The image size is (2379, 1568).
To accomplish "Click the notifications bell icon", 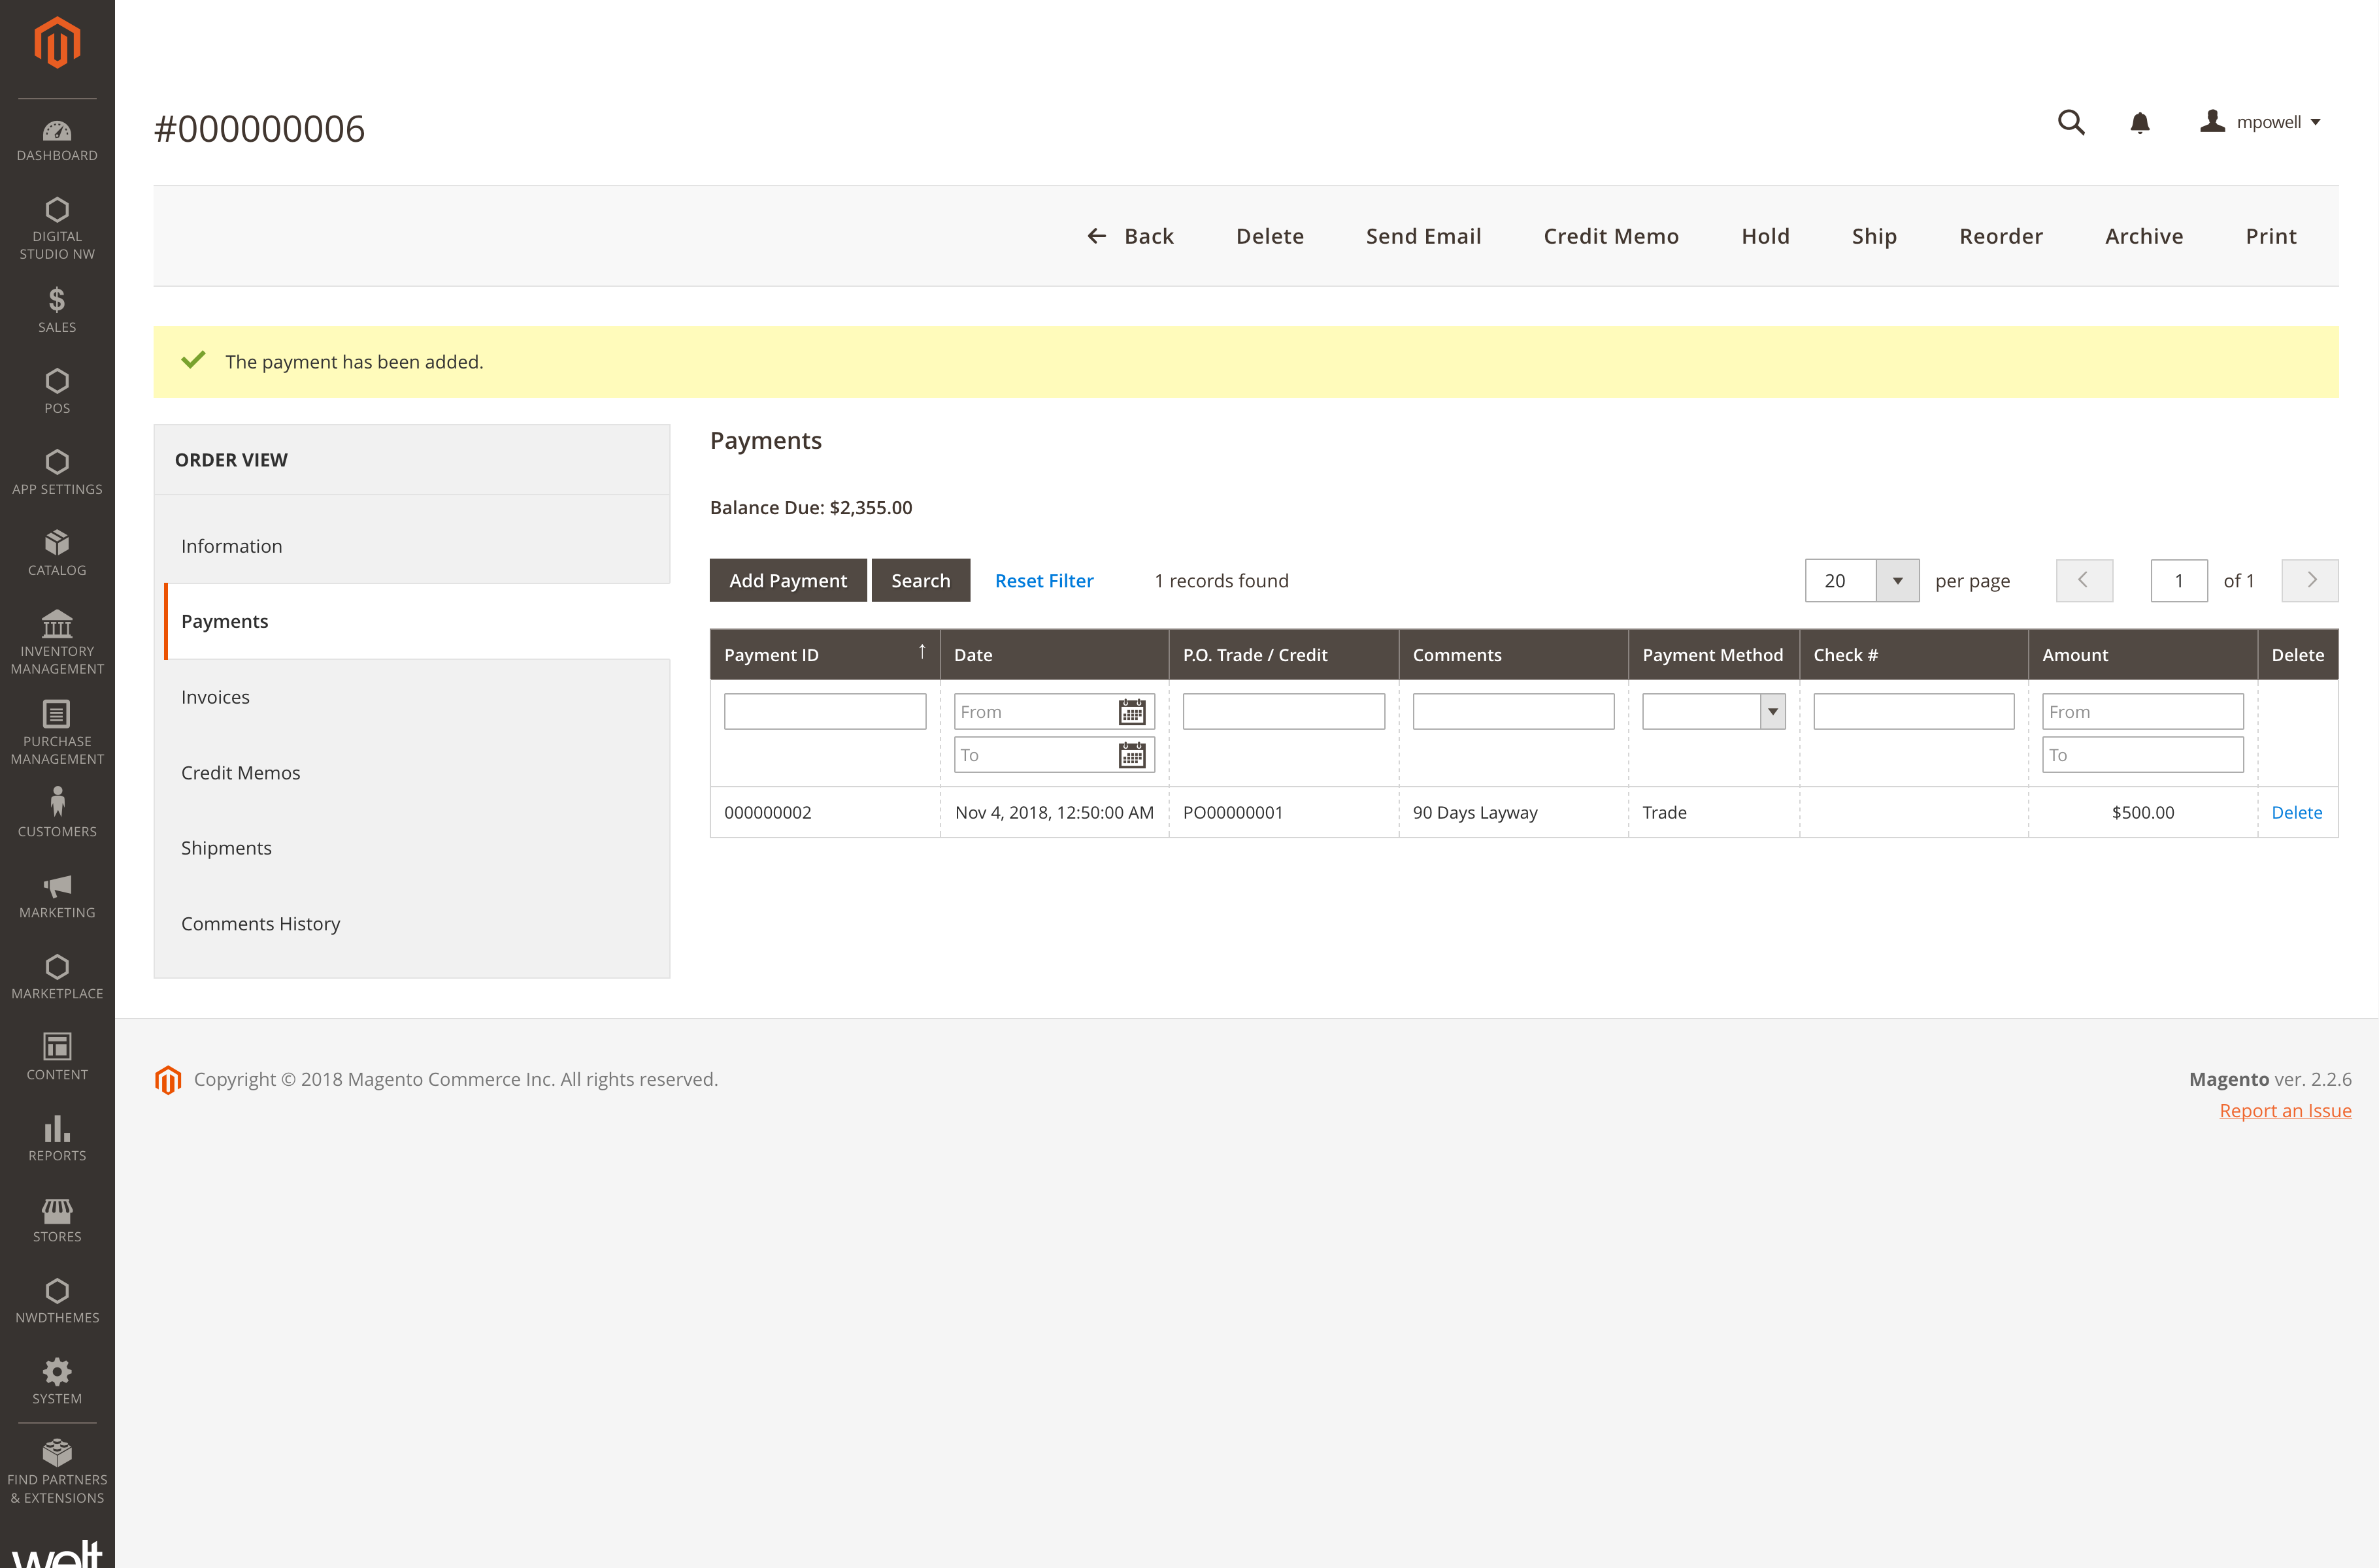I will point(2140,122).
